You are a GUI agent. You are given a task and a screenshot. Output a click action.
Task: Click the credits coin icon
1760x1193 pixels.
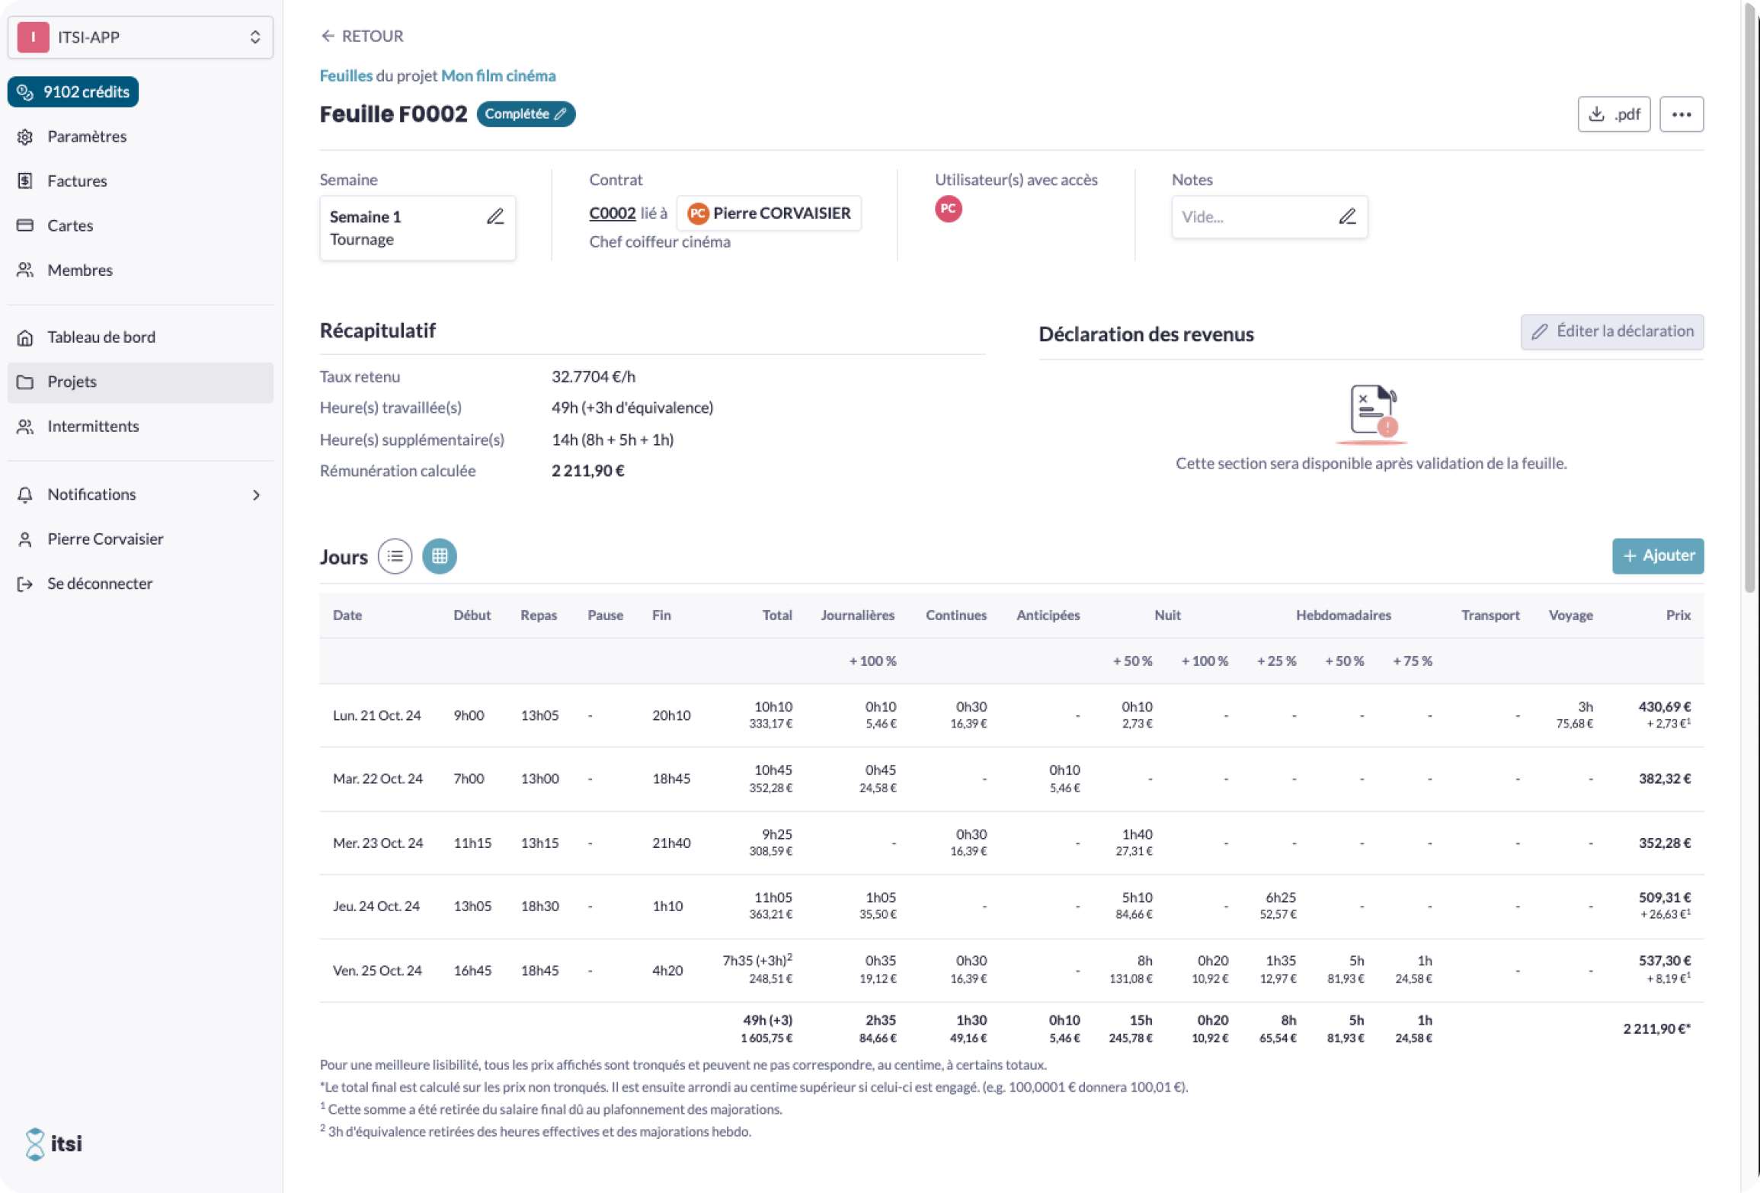pos(25,92)
